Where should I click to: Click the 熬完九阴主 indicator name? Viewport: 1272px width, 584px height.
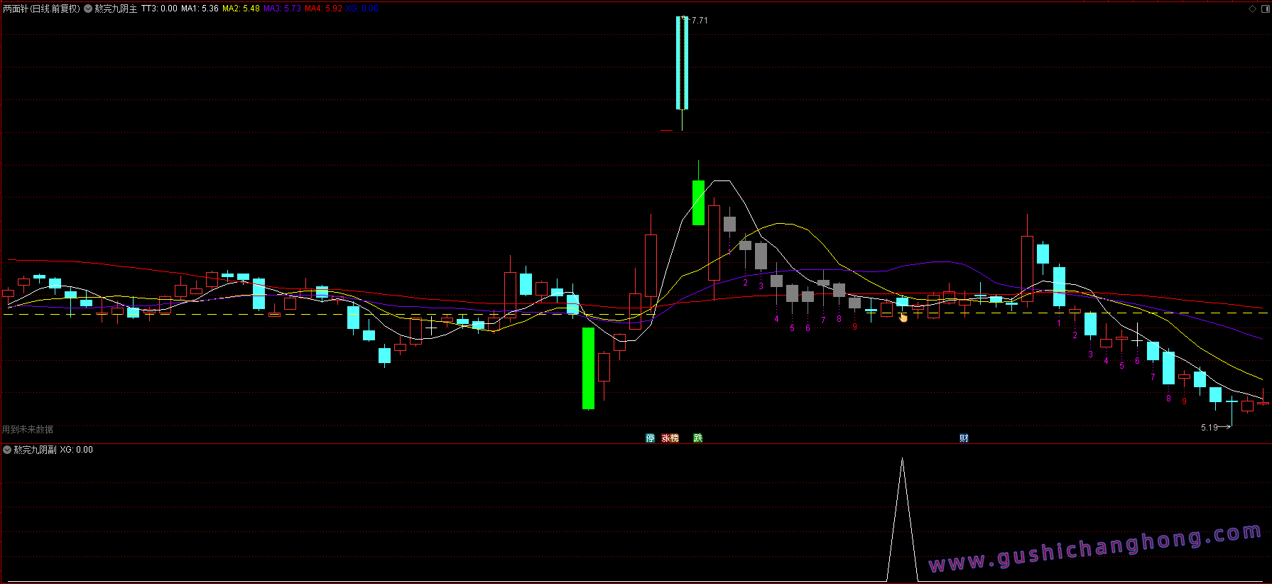(x=116, y=9)
